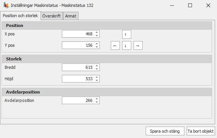This screenshot has height=138, width=217.
Task: Decrease Höjd value with spinner down arrow
Action: (x=97, y=80)
